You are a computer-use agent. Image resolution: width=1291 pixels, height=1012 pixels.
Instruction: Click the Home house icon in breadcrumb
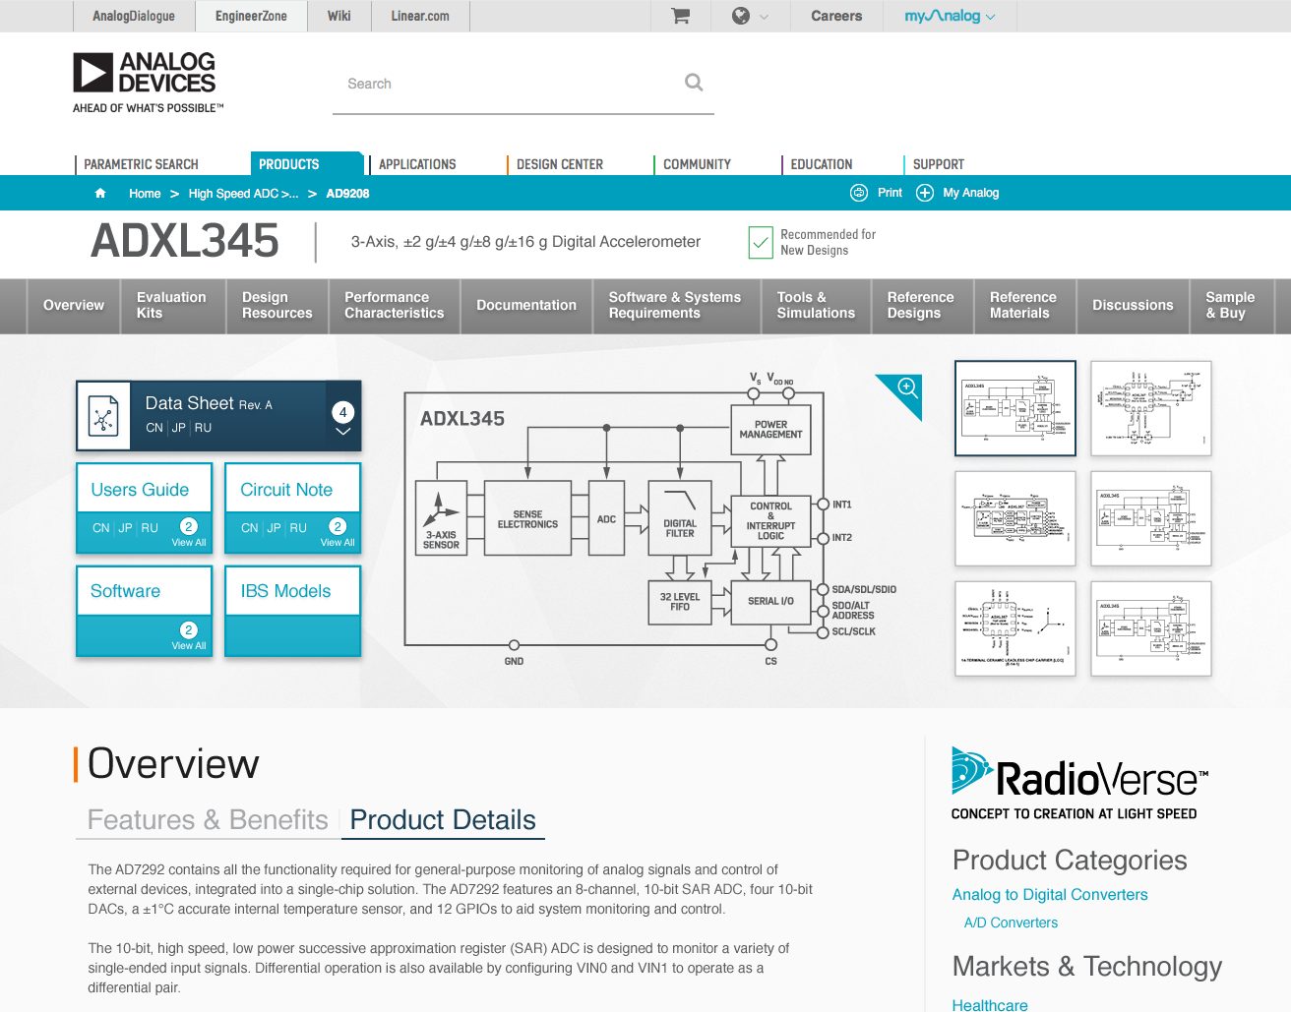[x=100, y=193]
